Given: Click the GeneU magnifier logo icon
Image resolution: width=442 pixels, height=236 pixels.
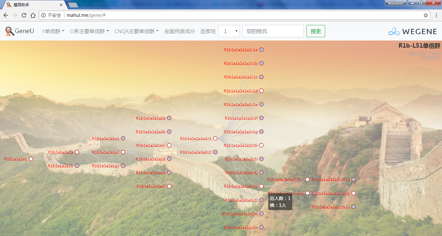Looking at the screenshot, I should pos(10,31).
